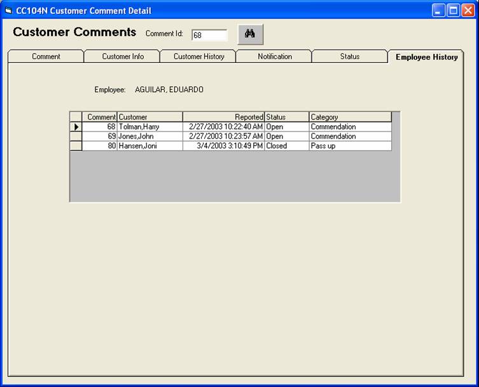Open the Customer Info tab
Viewport: 479px width, 387px height.
pos(123,57)
